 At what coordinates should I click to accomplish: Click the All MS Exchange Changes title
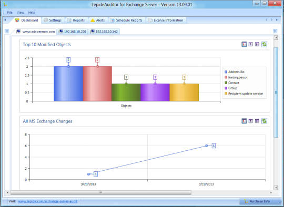coord(47,121)
